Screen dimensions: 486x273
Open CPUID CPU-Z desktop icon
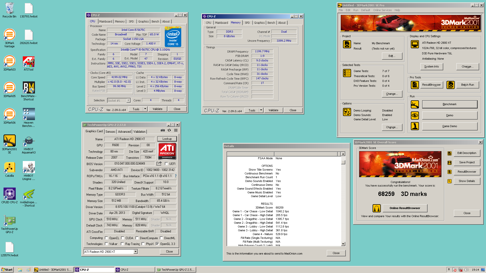click(x=9, y=195)
